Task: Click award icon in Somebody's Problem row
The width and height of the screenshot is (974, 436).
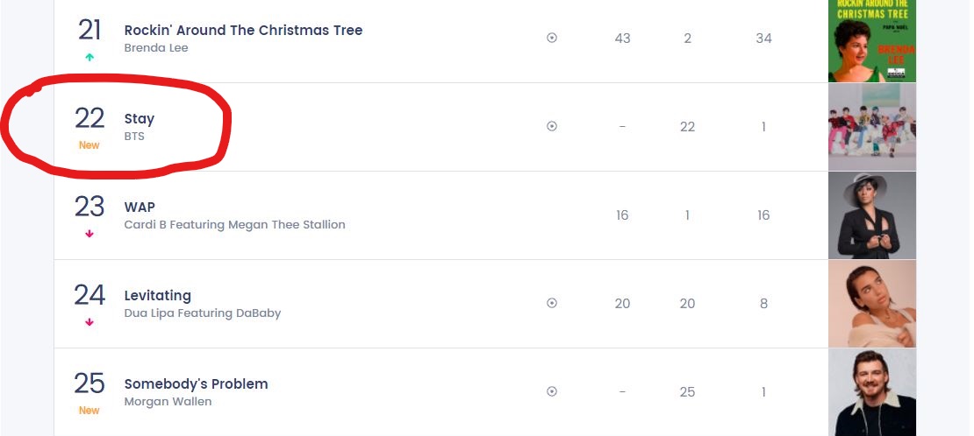Action: (x=552, y=392)
